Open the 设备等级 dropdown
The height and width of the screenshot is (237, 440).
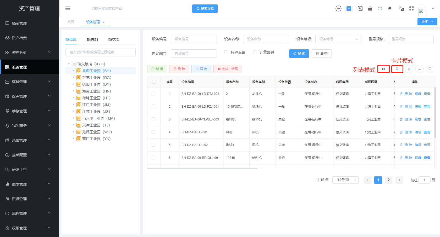[x=338, y=39]
